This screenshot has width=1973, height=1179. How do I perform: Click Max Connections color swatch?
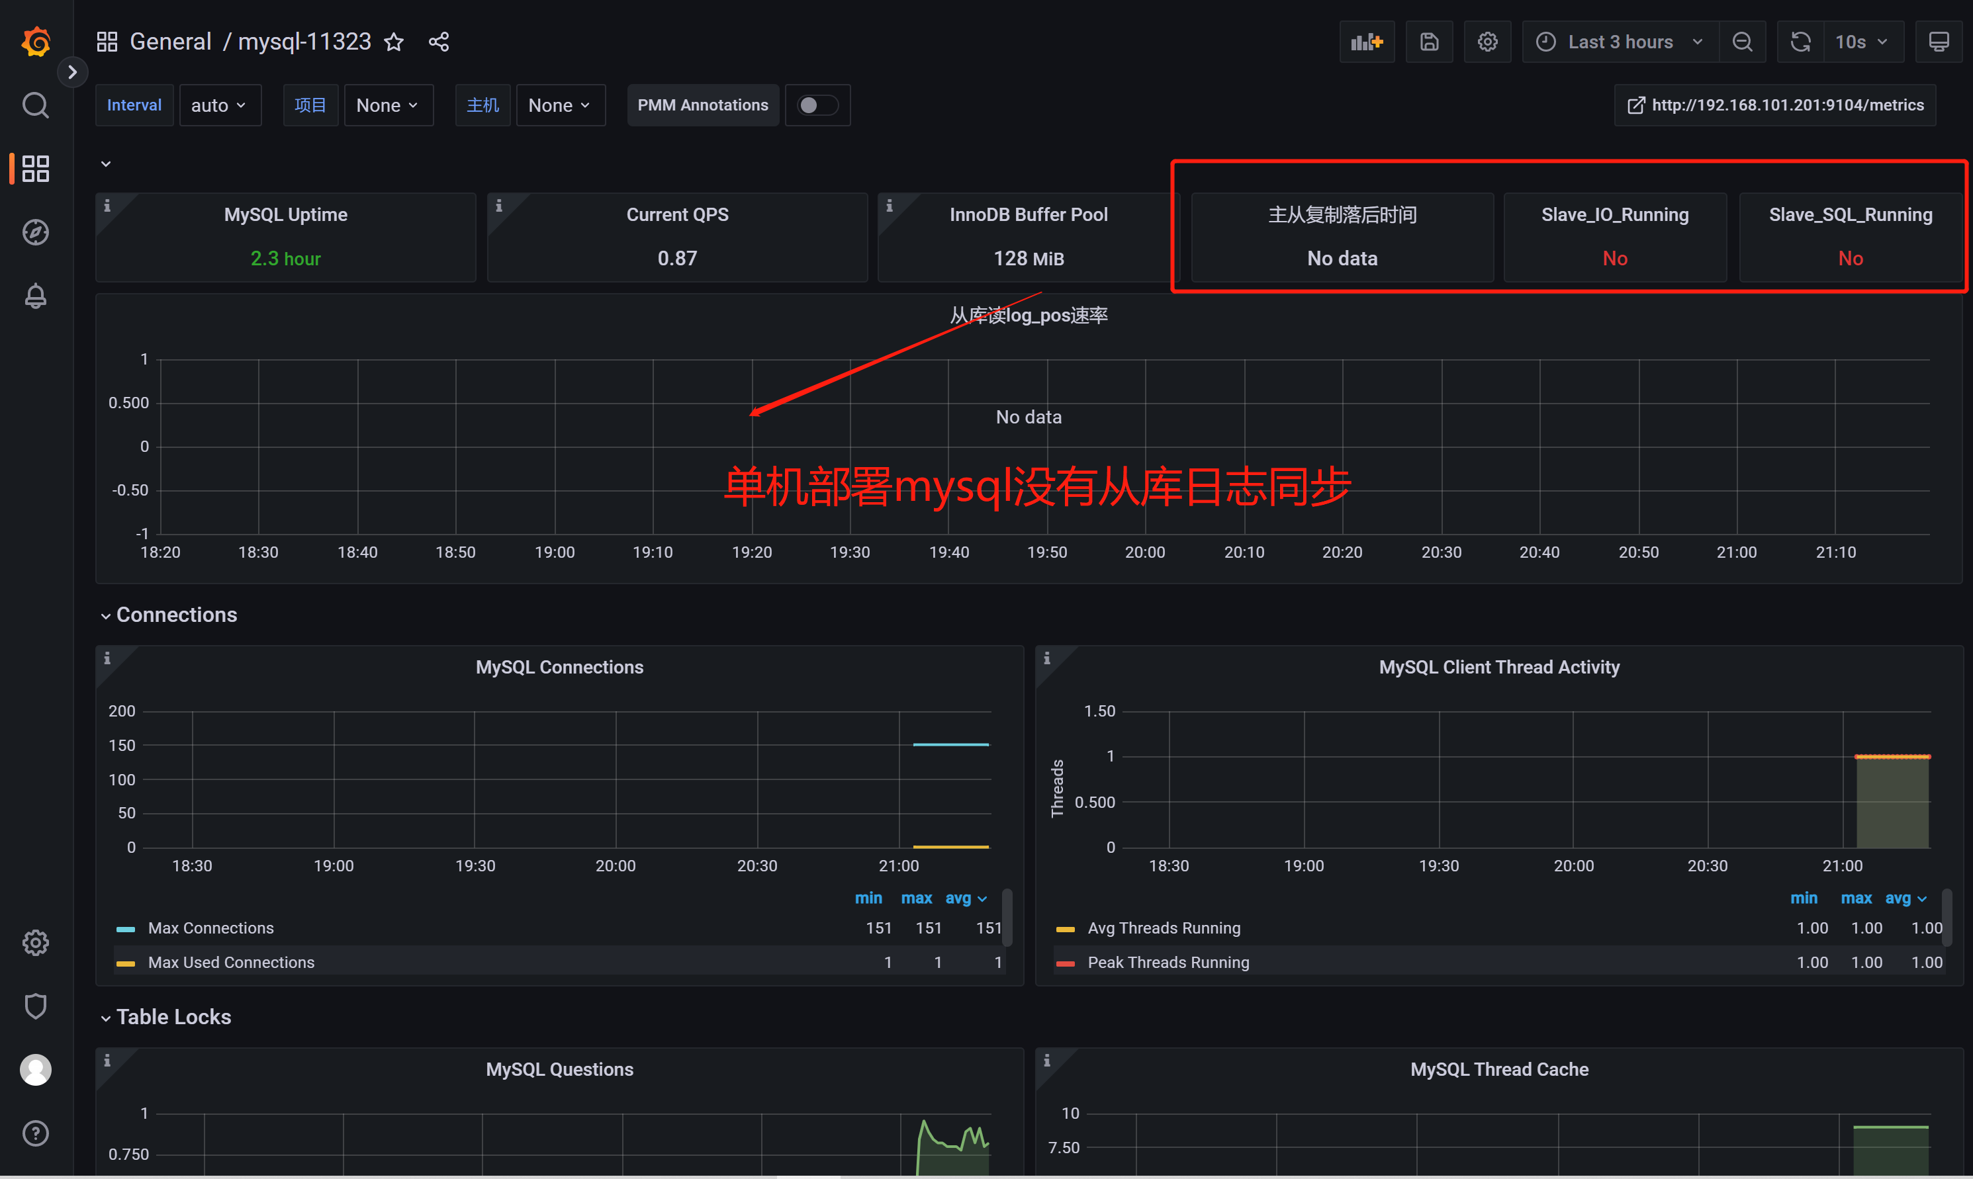[x=126, y=929]
